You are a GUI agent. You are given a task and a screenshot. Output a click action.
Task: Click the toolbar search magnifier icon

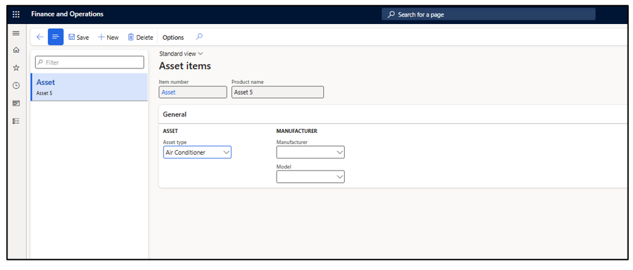coord(199,37)
